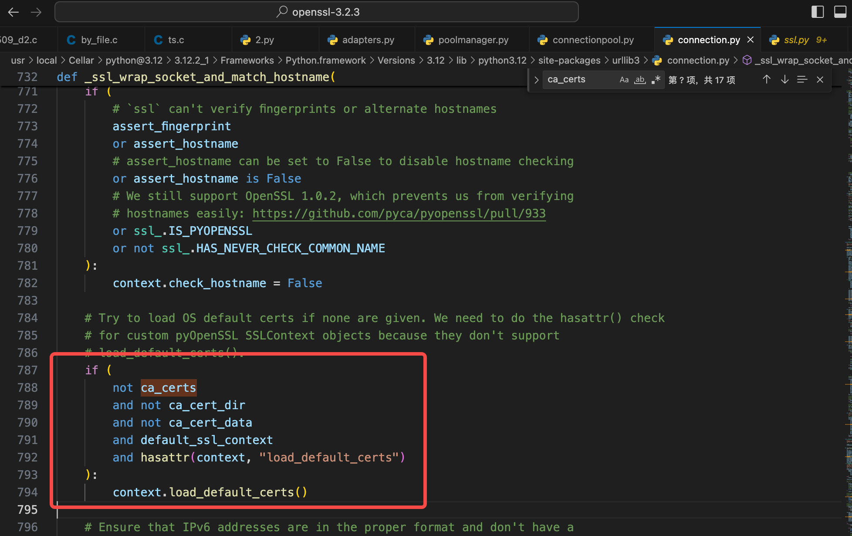
Task: Toggle the primary side bar visibility
Action: tap(818, 12)
